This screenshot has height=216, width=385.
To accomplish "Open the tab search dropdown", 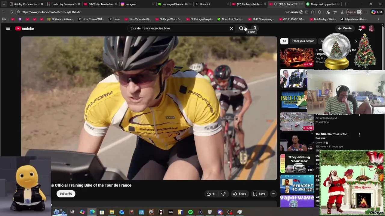I will click(x=4, y=4).
